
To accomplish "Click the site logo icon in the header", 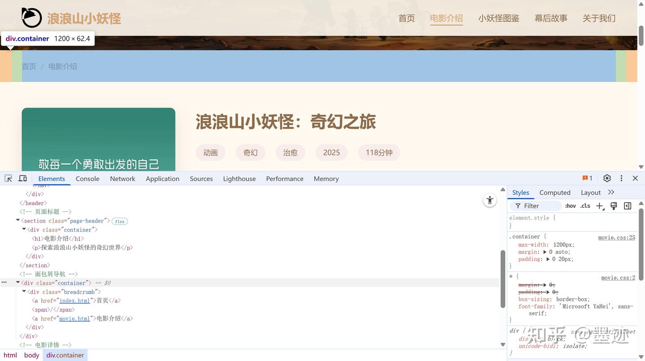I will pyautogui.click(x=31, y=18).
